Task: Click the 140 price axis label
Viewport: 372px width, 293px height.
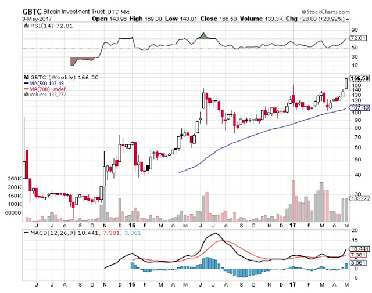Action: (x=356, y=90)
